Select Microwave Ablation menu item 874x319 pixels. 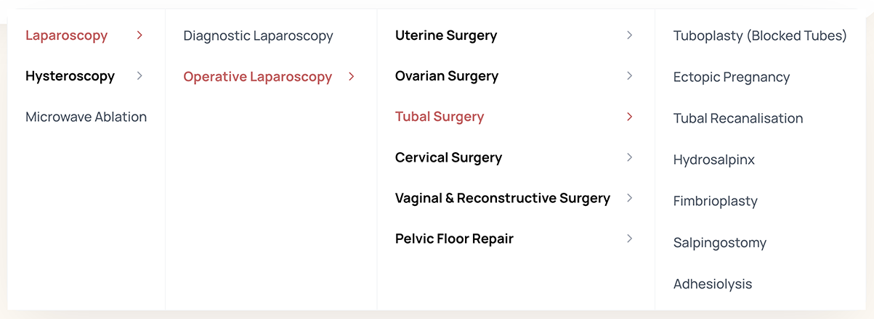point(86,117)
